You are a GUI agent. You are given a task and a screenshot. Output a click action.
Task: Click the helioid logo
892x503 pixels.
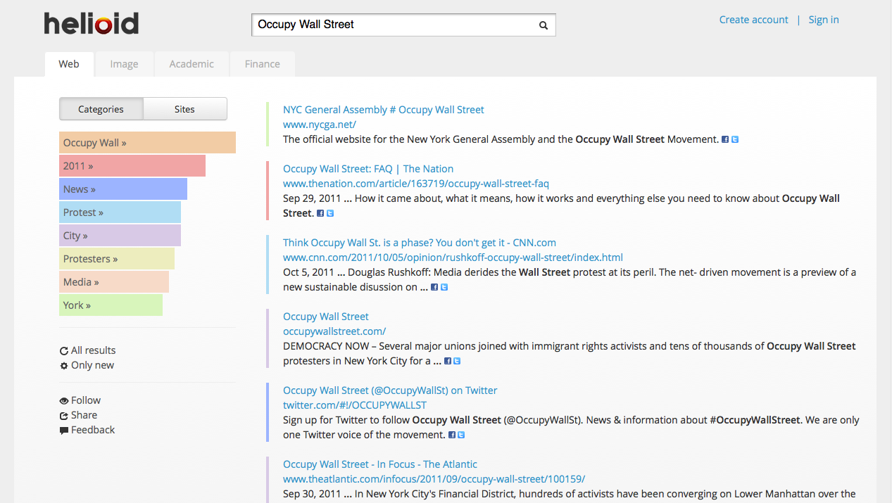92,23
